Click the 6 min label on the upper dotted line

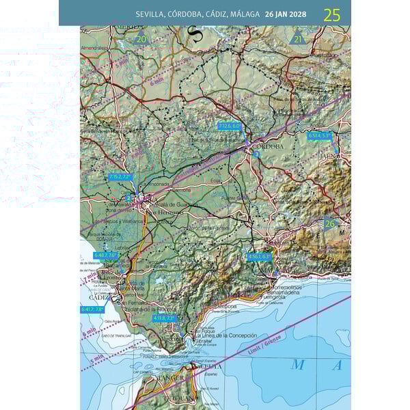pos(157,82)
